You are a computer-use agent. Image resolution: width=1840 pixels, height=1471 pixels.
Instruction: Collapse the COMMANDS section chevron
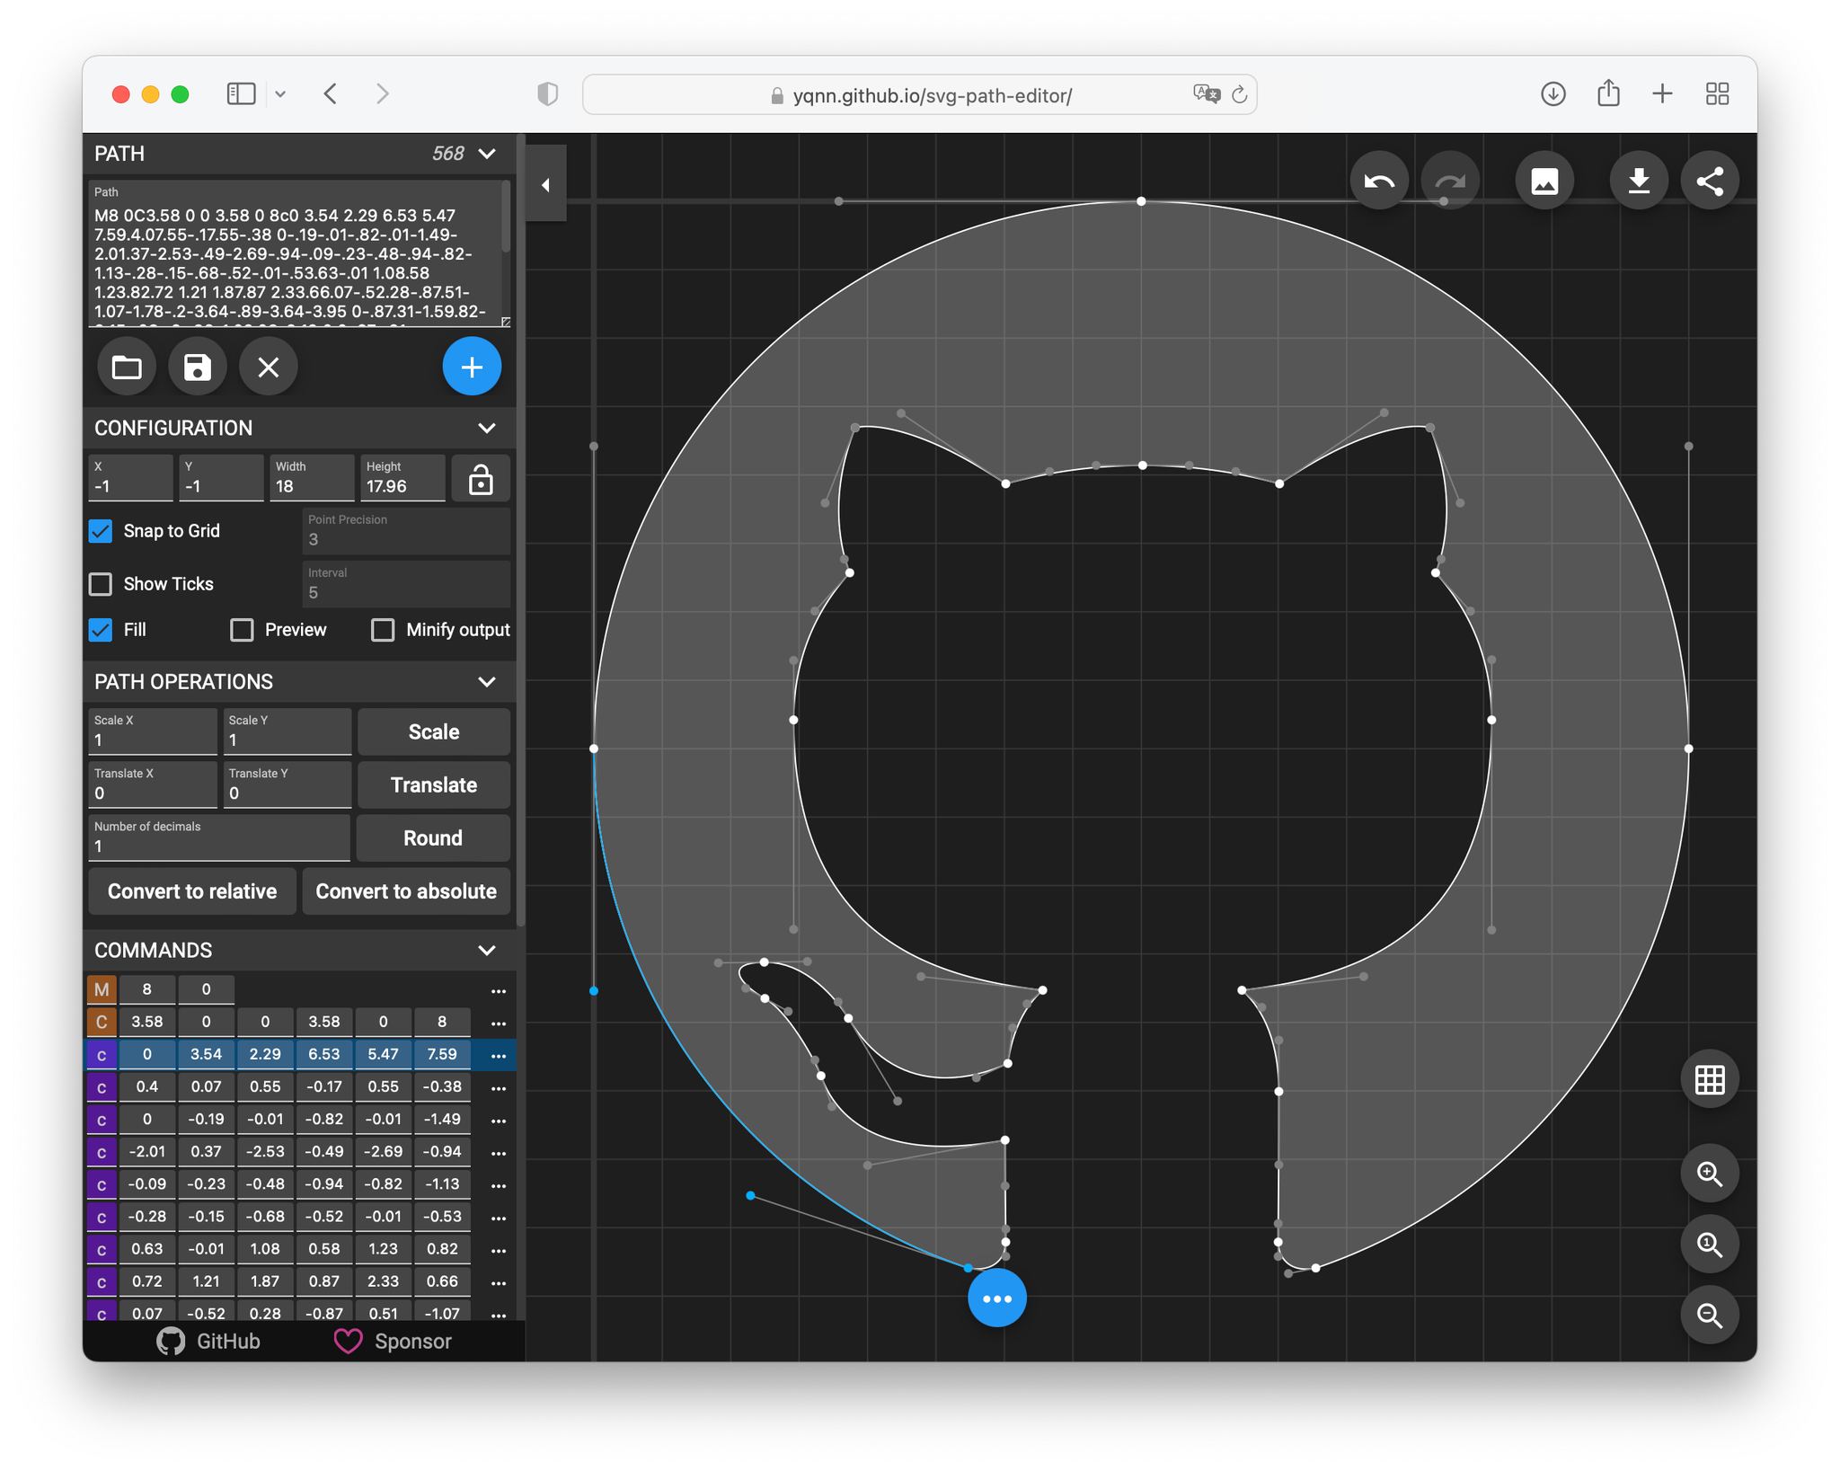point(487,950)
